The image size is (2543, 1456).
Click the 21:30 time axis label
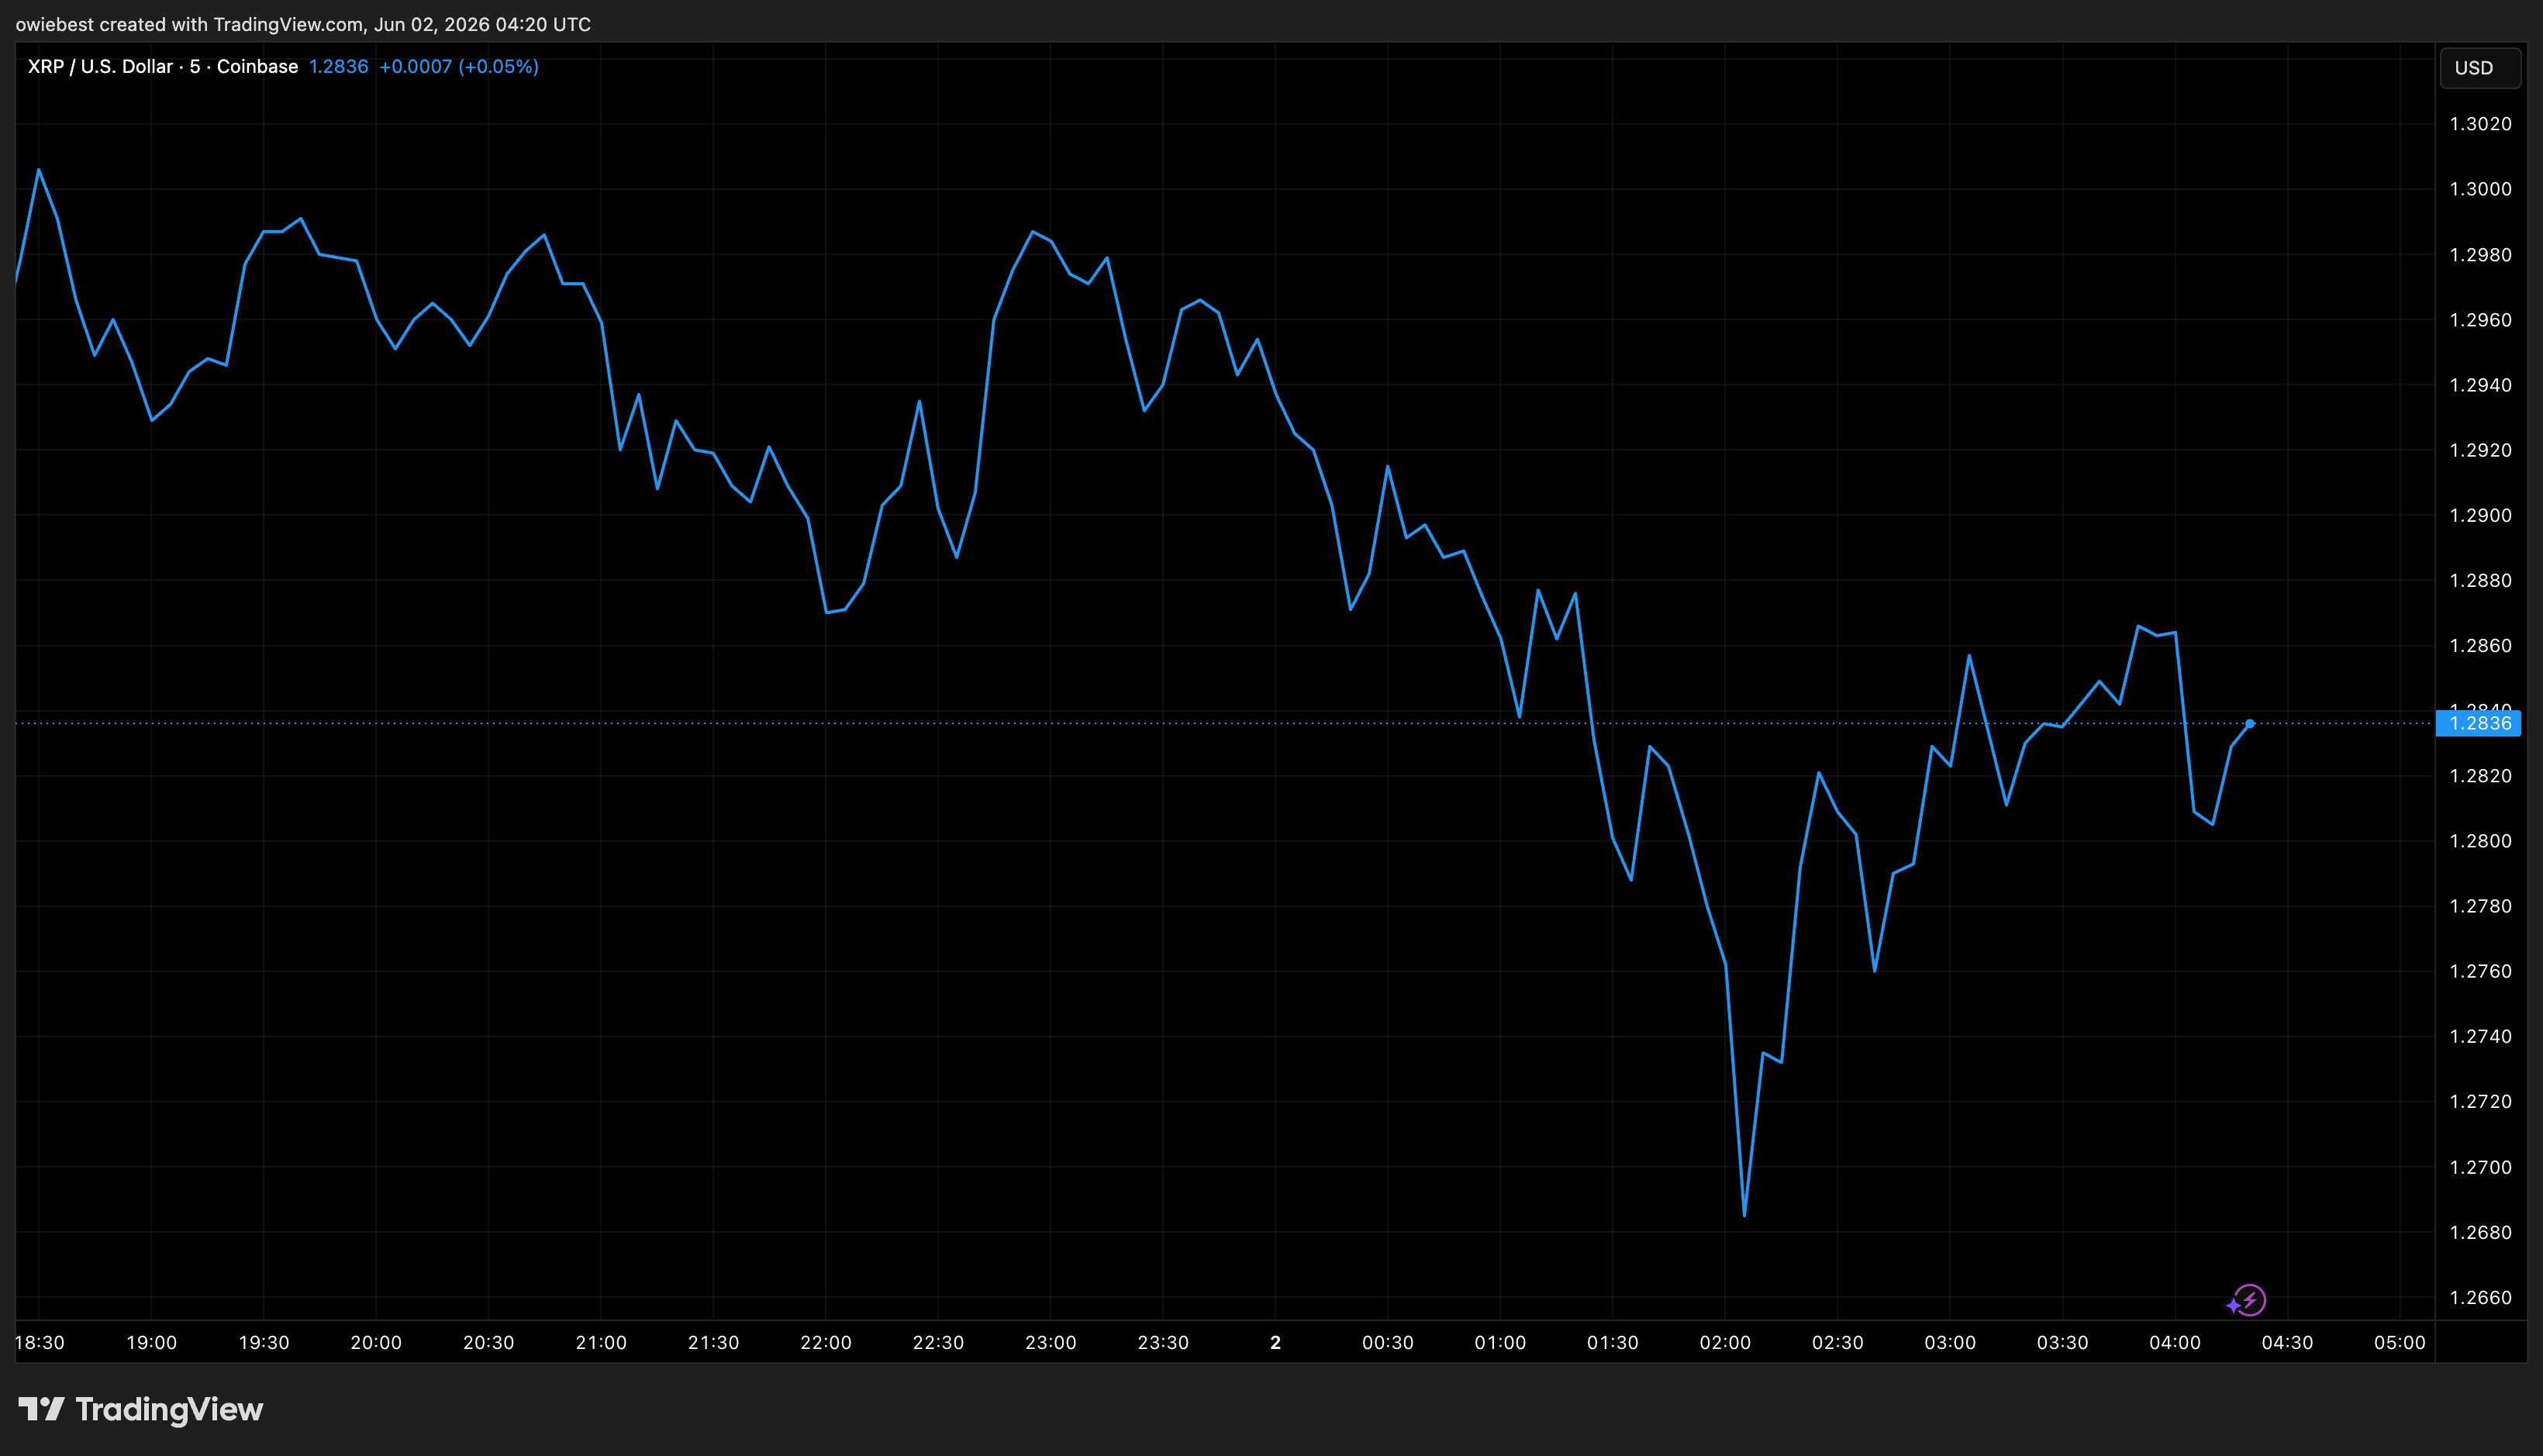tap(713, 1342)
